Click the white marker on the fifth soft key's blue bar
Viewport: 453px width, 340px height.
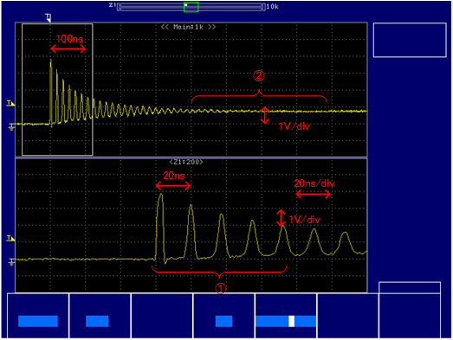(x=292, y=321)
